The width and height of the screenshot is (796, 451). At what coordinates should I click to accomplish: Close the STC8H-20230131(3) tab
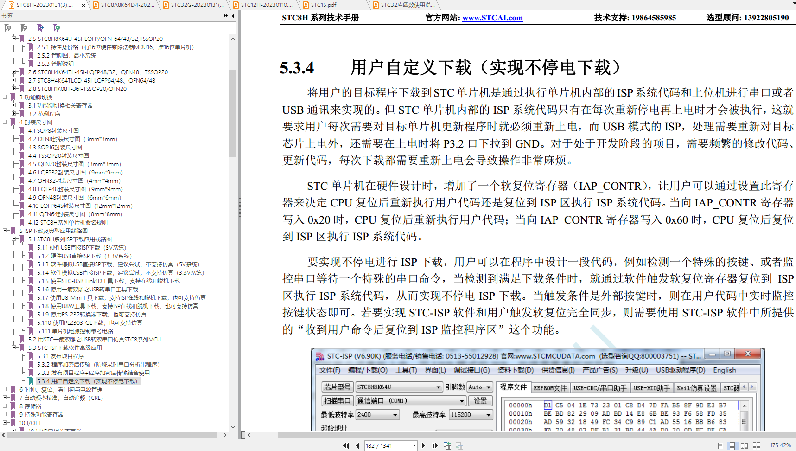[83, 6]
